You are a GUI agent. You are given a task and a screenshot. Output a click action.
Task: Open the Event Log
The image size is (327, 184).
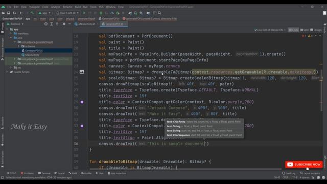[289, 173]
